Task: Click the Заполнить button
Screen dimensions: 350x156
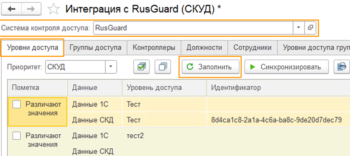Action: [211, 67]
